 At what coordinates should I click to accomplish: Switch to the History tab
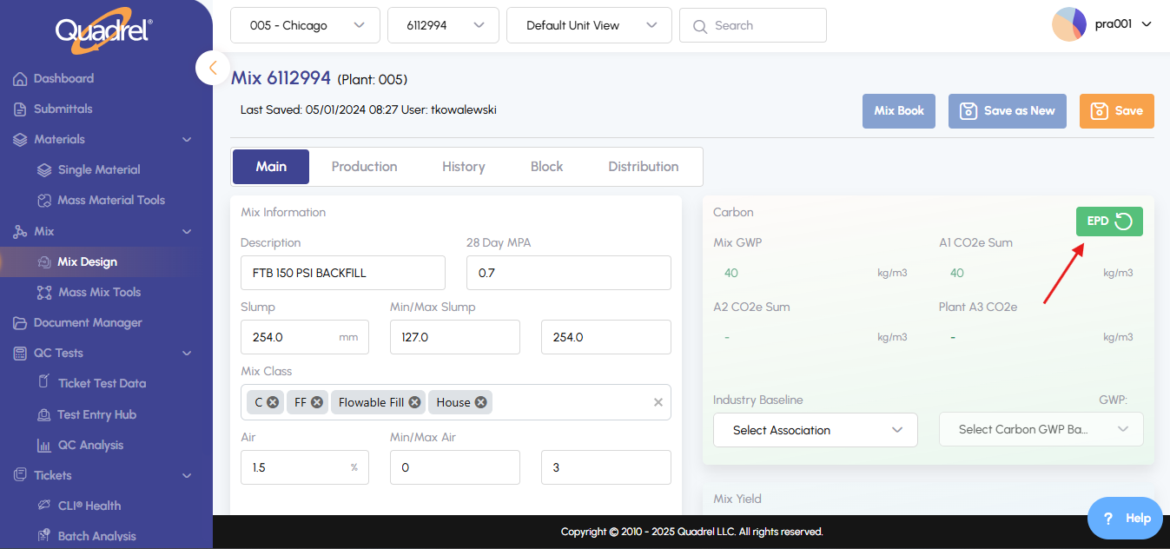pos(463,167)
